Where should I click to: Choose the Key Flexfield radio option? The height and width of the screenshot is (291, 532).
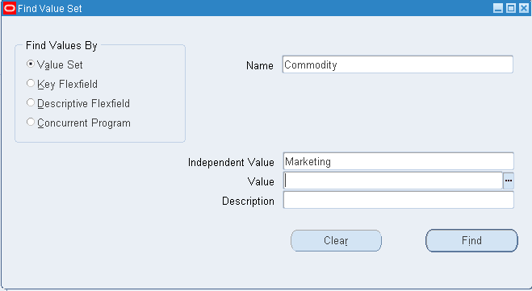[x=31, y=83]
